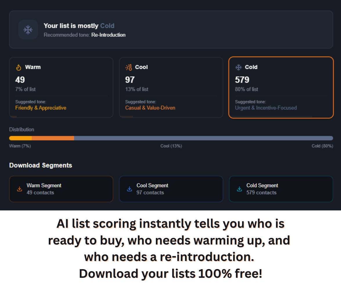Click the Warm card showing 49 contacts

click(61, 87)
